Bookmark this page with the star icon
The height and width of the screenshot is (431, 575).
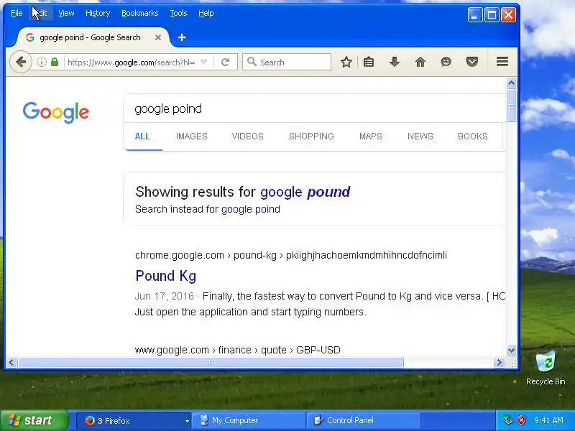coord(346,62)
